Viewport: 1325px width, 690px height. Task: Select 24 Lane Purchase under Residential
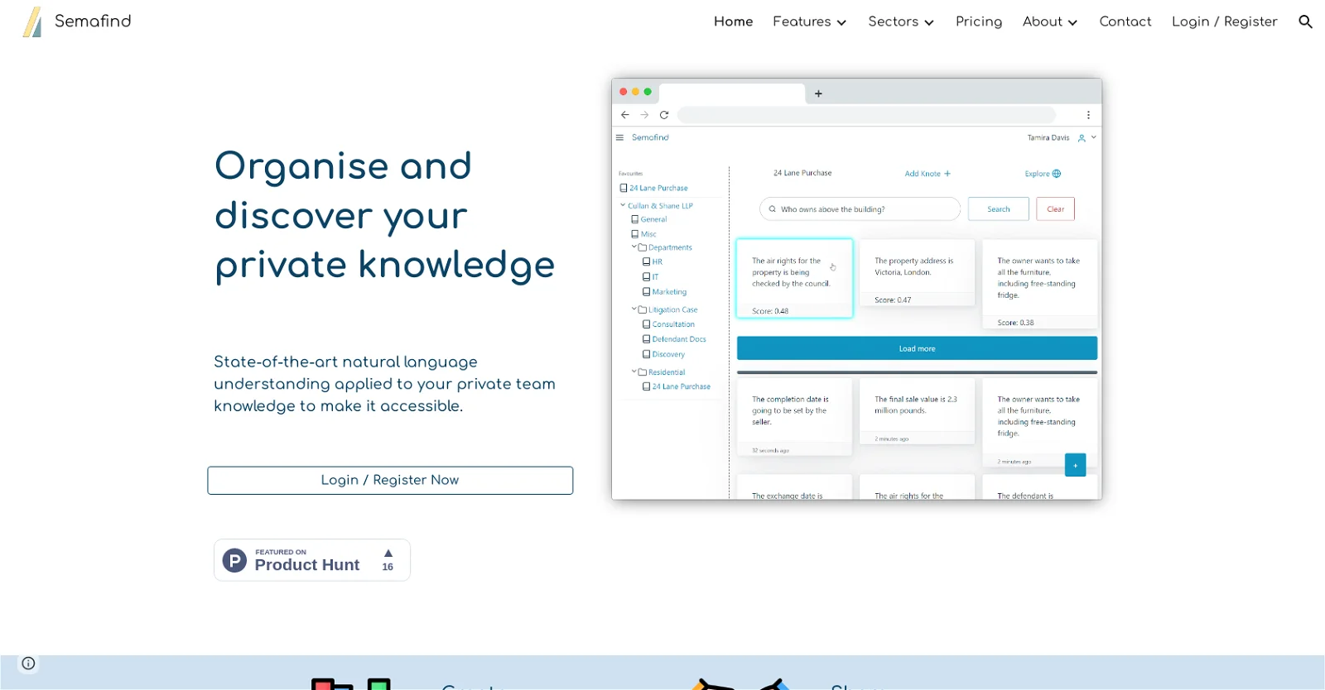point(677,386)
